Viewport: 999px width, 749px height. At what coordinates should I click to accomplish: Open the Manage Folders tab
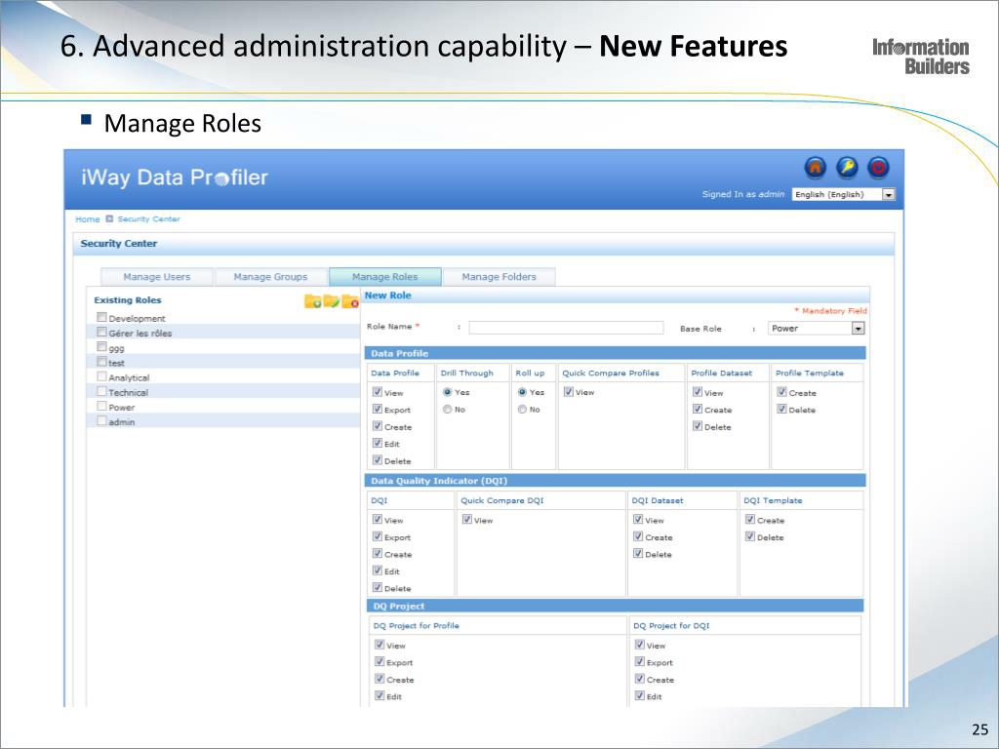pos(499,277)
